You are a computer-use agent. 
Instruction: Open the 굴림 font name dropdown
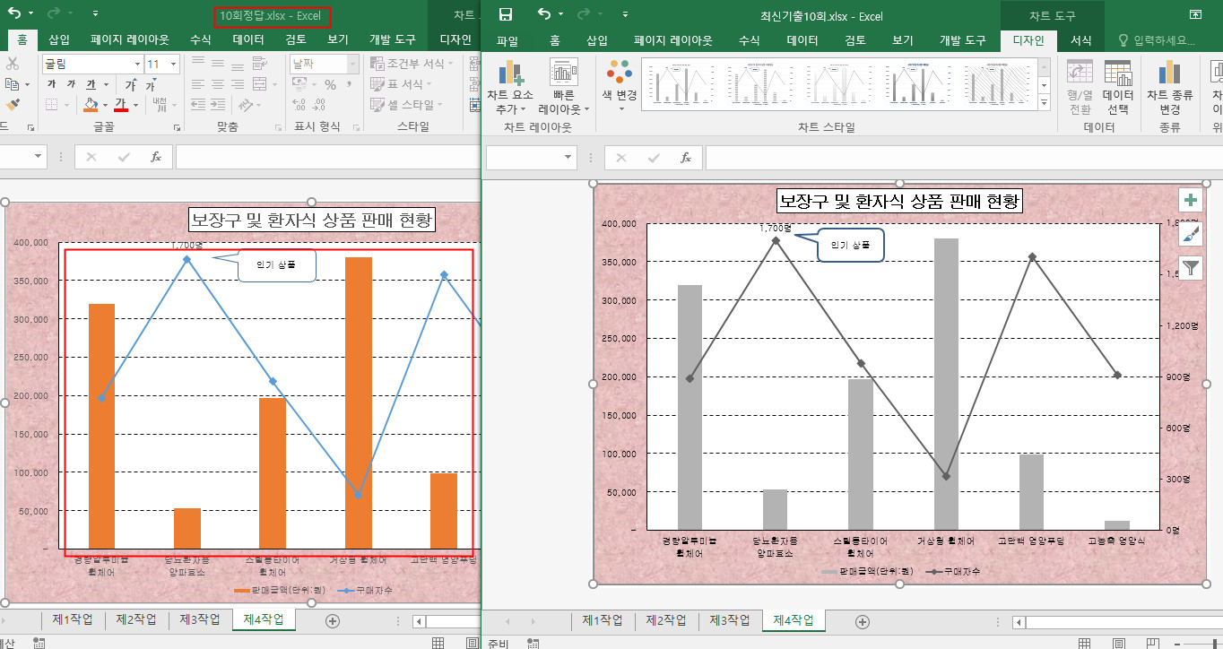[x=137, y=64]
